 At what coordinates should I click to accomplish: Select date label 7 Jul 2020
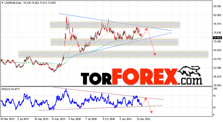91,119
